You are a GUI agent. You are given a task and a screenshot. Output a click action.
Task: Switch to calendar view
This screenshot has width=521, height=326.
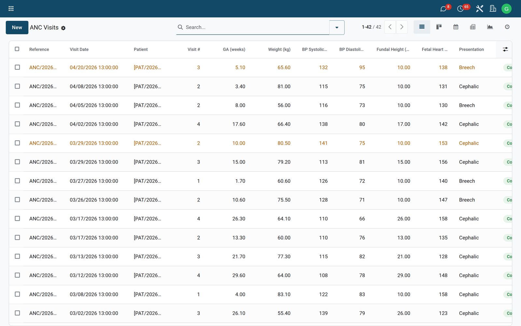pos(456,27)
